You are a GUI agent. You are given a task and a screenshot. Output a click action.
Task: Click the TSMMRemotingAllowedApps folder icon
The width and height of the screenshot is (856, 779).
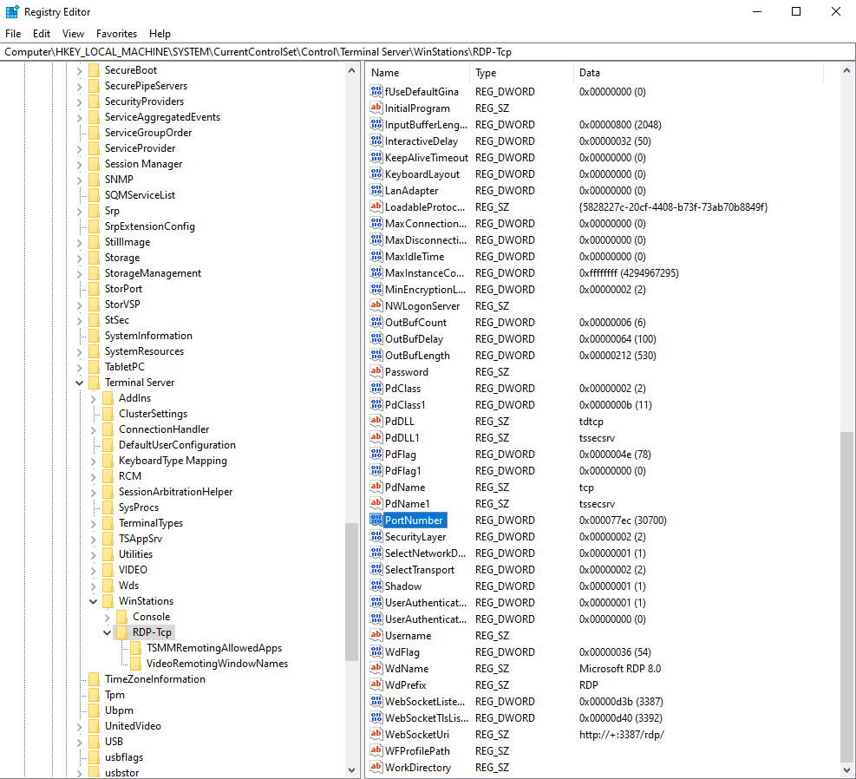click(x=135, y=648)
